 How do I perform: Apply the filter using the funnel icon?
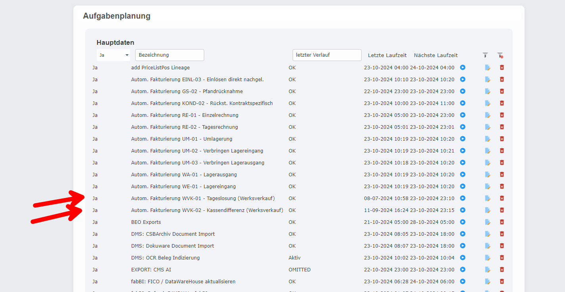[485, 55]
